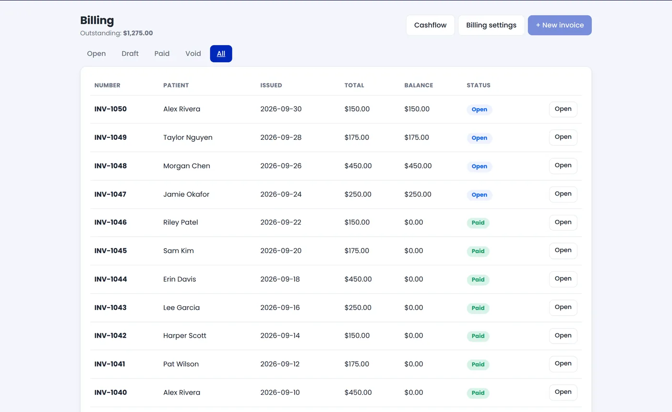This screenshot has height=412, width=672.
Task: Click the $450.00 balance for INV-1048
Action: click(x=418, y=166)
